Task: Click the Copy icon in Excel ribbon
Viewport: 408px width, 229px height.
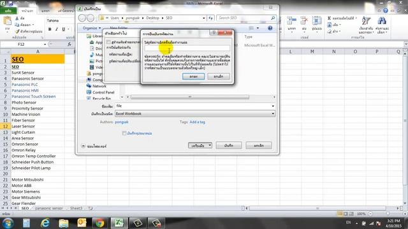Action: click(17, 25)
